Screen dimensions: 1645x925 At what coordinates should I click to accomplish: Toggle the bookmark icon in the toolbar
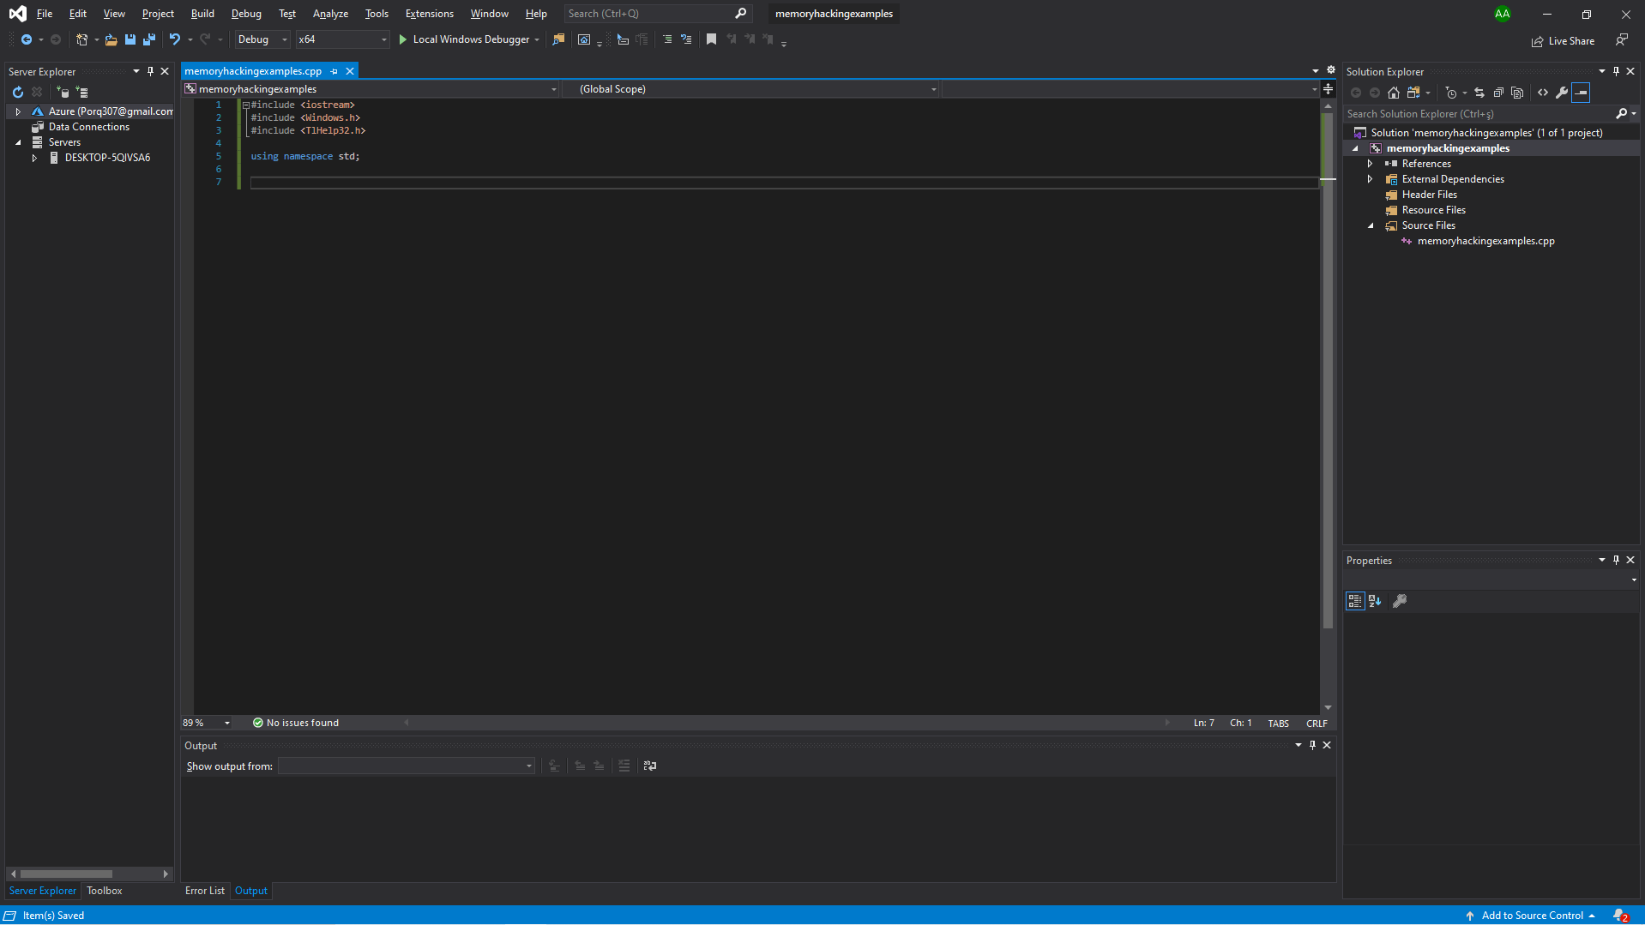(711, 39)
